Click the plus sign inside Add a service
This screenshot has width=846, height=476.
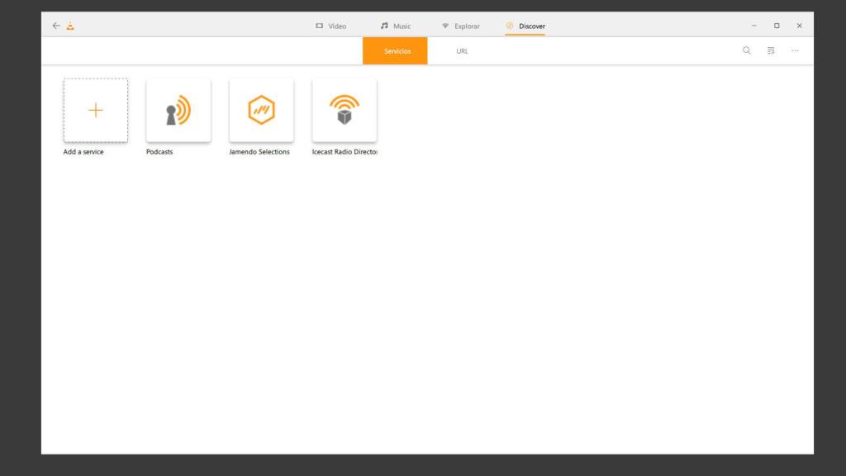pos(95,109)
